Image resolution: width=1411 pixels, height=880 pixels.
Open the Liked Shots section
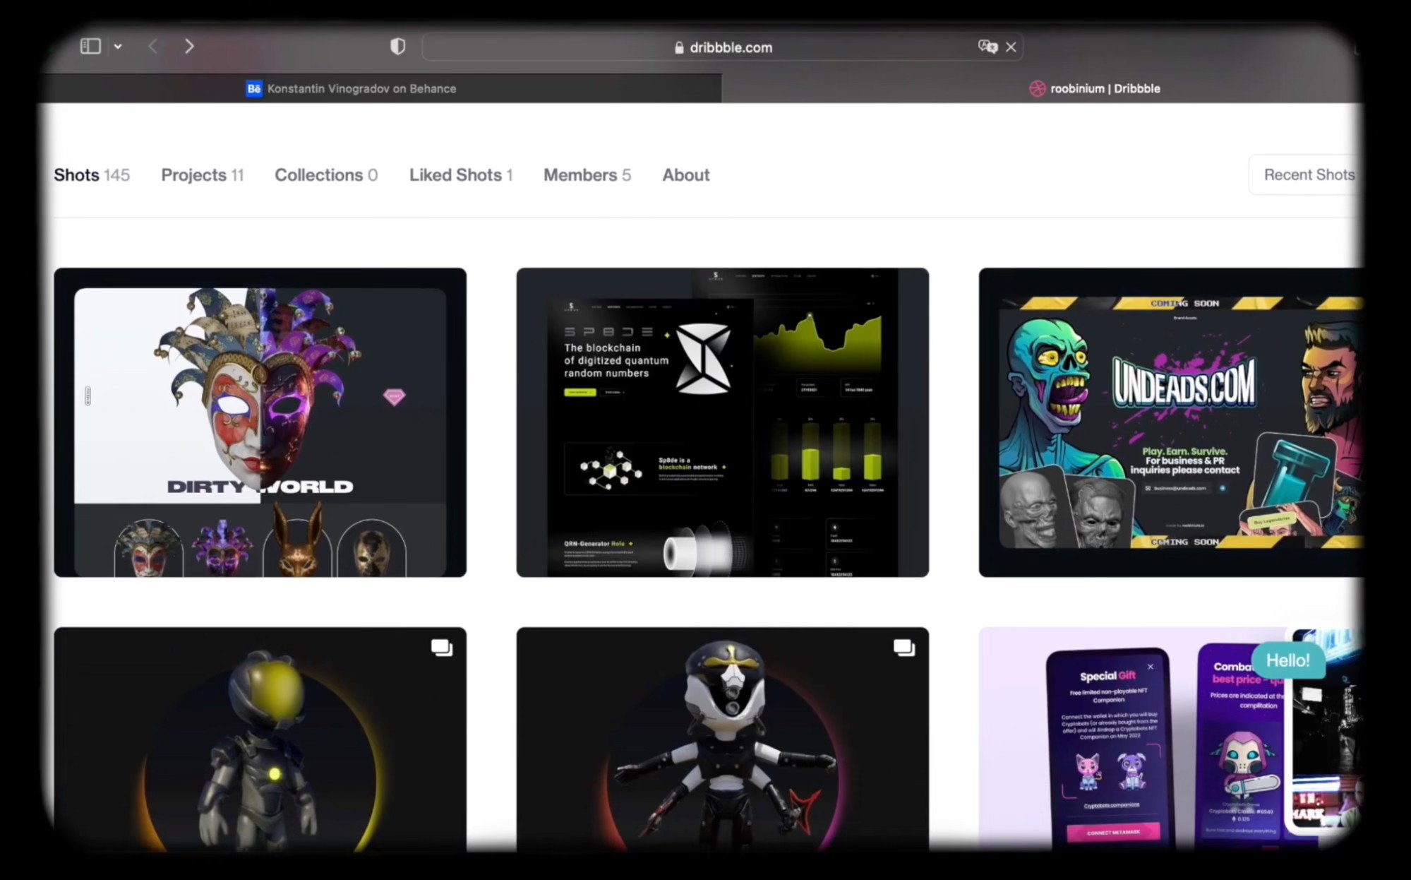460,174
